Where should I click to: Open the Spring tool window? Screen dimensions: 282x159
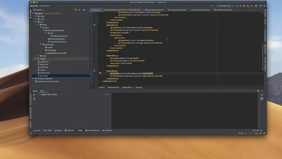(x=59, y=130)
